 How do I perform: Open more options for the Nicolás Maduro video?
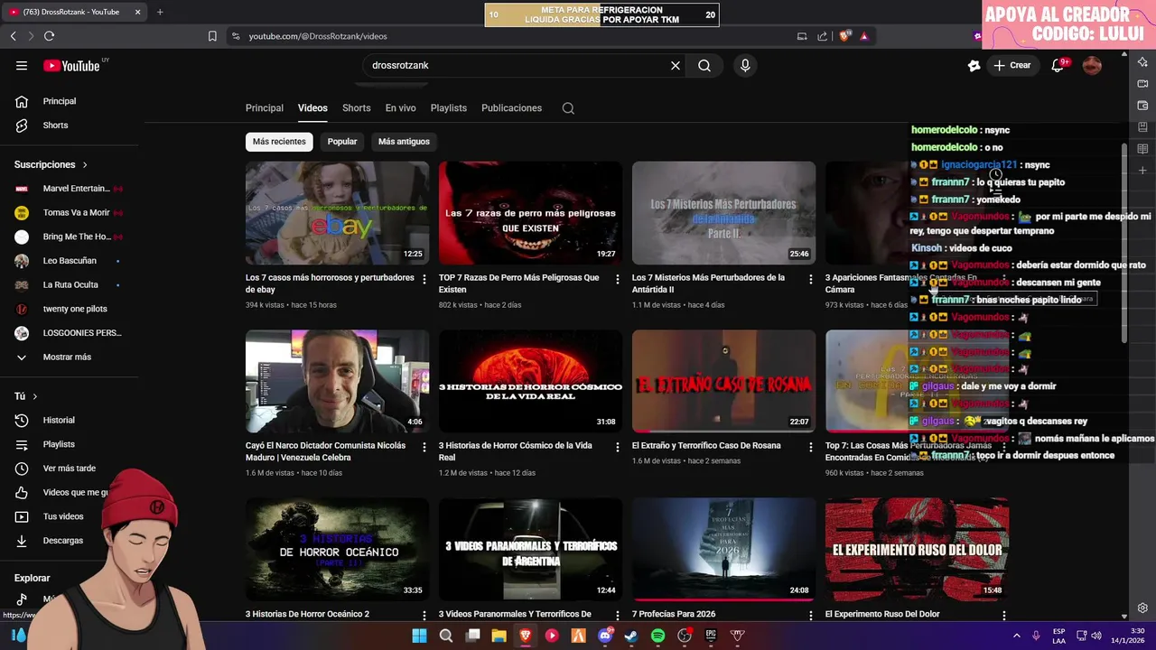424,448
